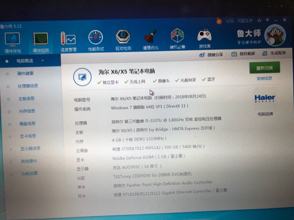Click memory text 4 GB DDR3 1333MHz

139,139
